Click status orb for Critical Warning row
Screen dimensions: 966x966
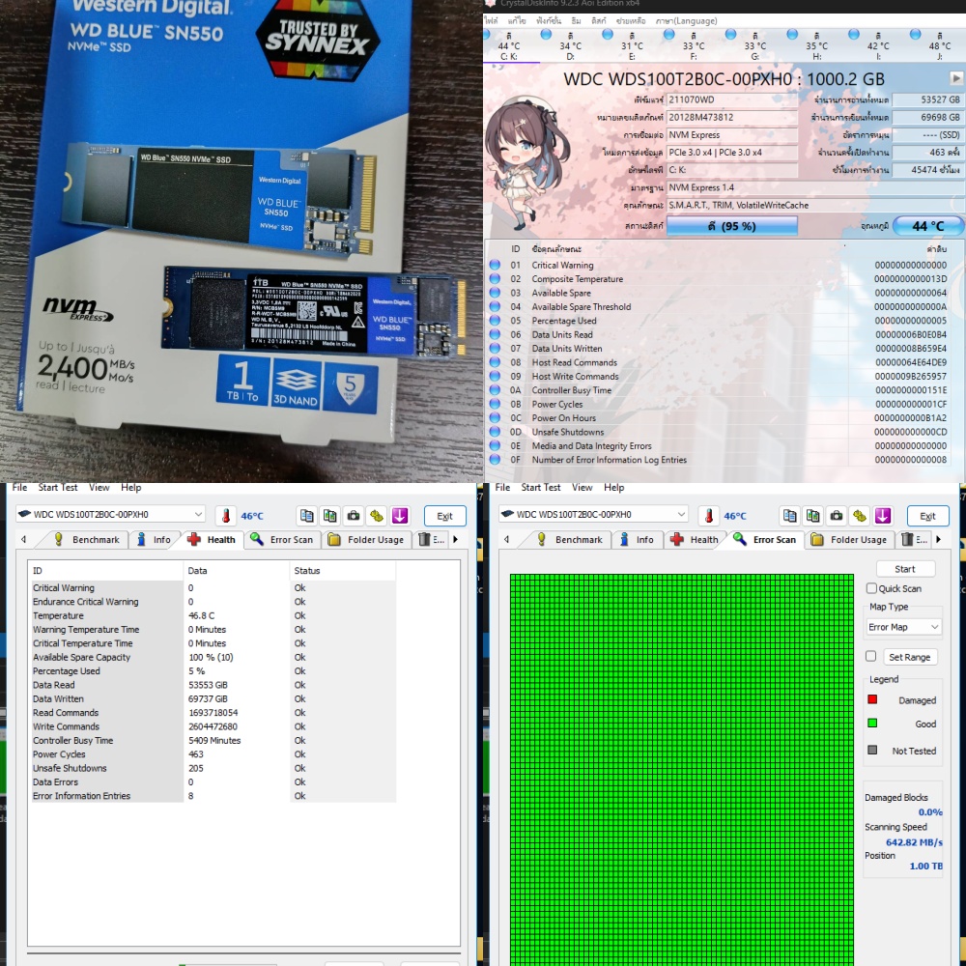coord(495,265)
